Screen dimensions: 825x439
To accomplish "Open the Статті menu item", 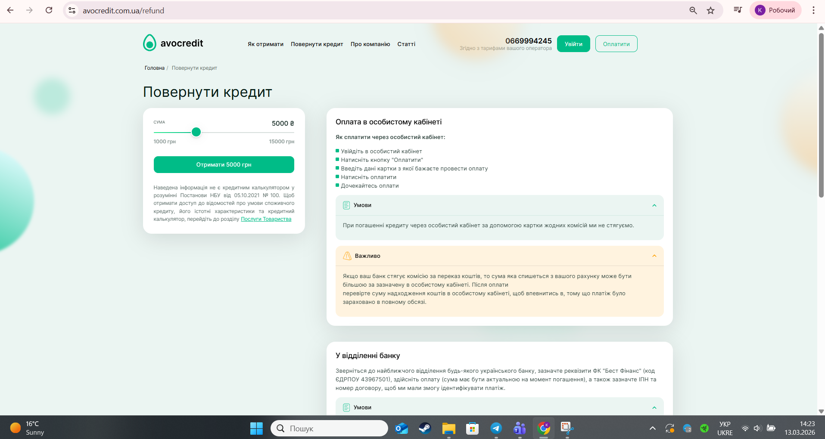I will [406, 44].
